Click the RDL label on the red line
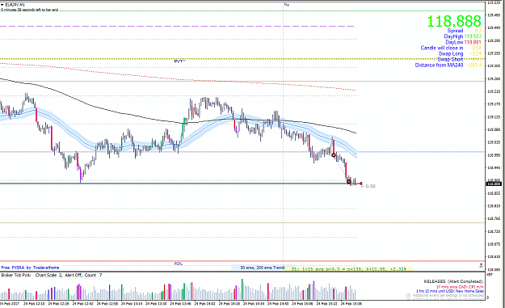505x308 pixels. pyautogui.click(x=179, y=264)
